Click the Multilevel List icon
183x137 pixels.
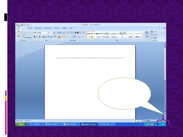72,33
